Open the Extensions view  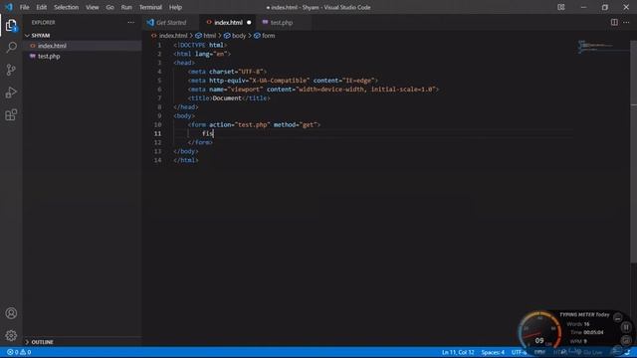(x=11, y=115)
